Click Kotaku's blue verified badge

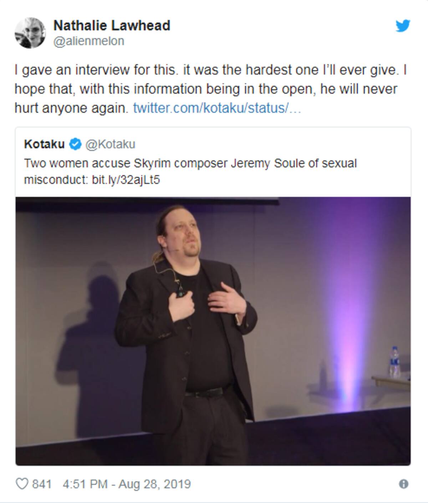(x=75, y=144)
